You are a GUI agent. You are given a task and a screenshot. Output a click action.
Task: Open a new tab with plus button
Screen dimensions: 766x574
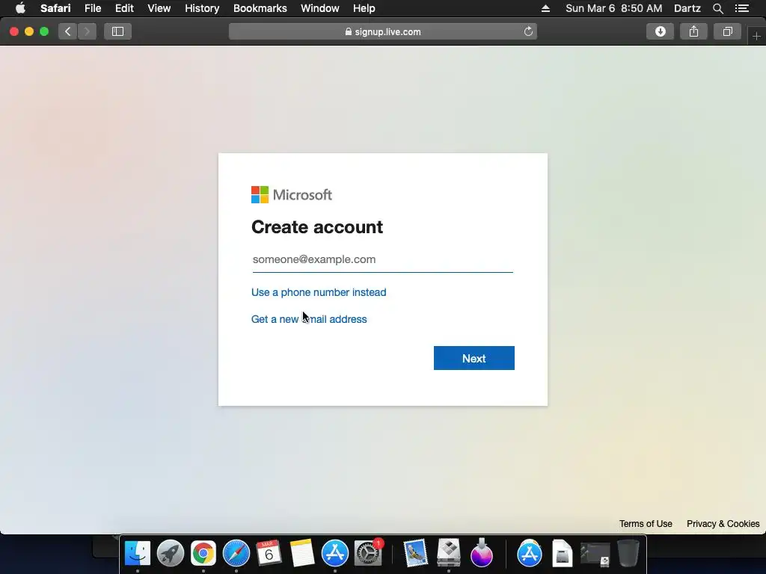[756, 36]
